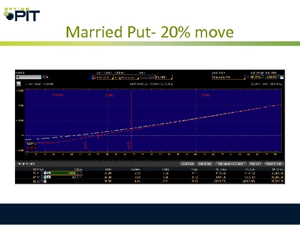
Task: Open the commissions dropdown
Action: point(105,77)
